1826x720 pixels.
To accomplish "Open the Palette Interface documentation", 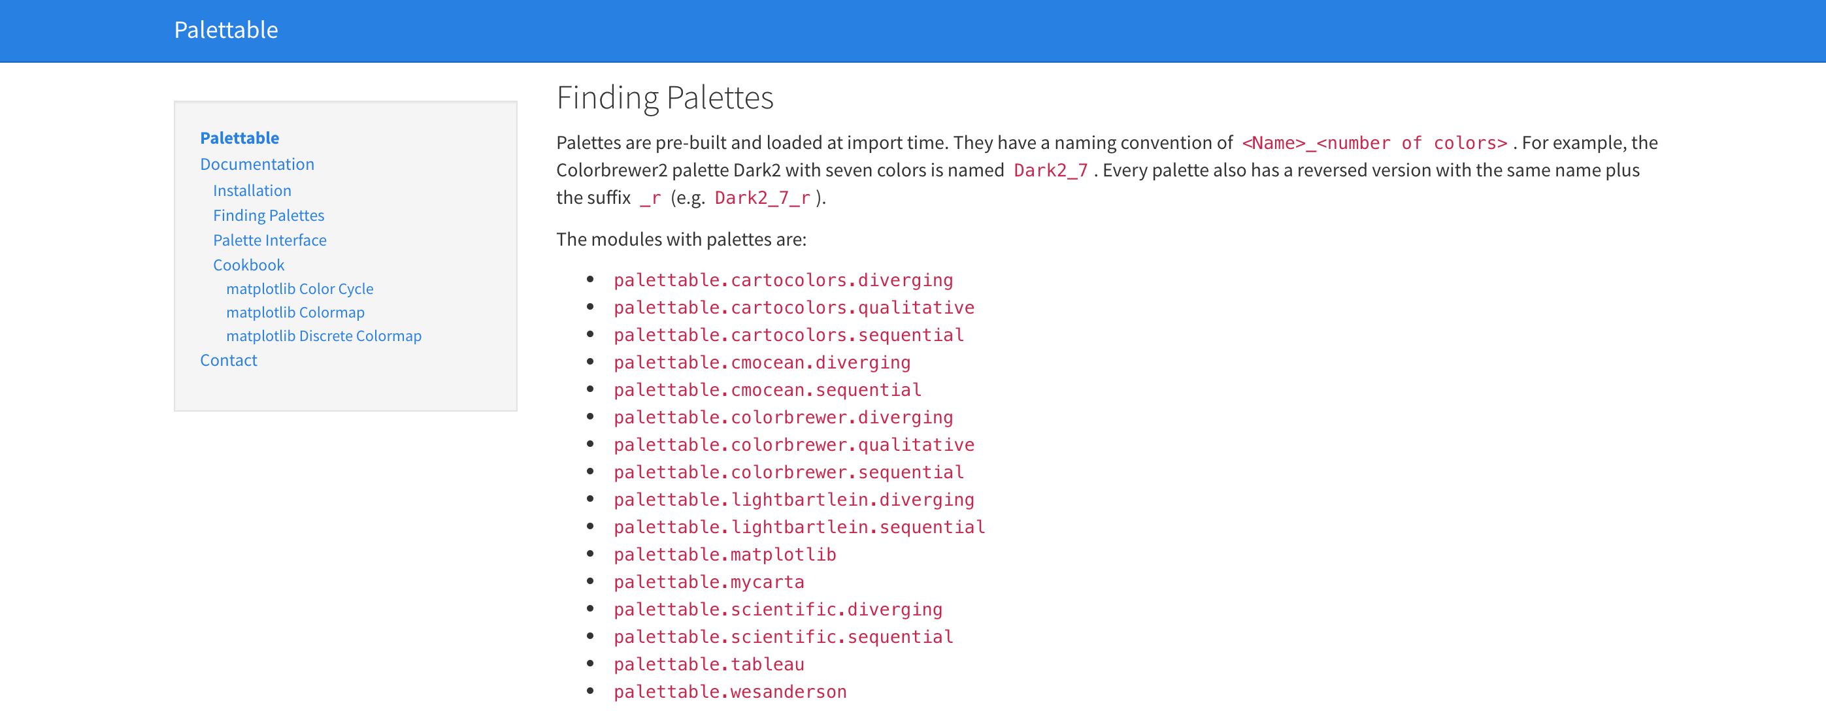I will [269, 240].
